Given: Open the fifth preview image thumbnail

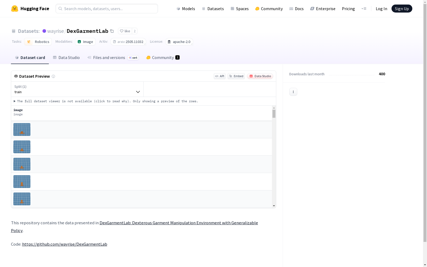Looking at the screenshot, I should 22,199.
